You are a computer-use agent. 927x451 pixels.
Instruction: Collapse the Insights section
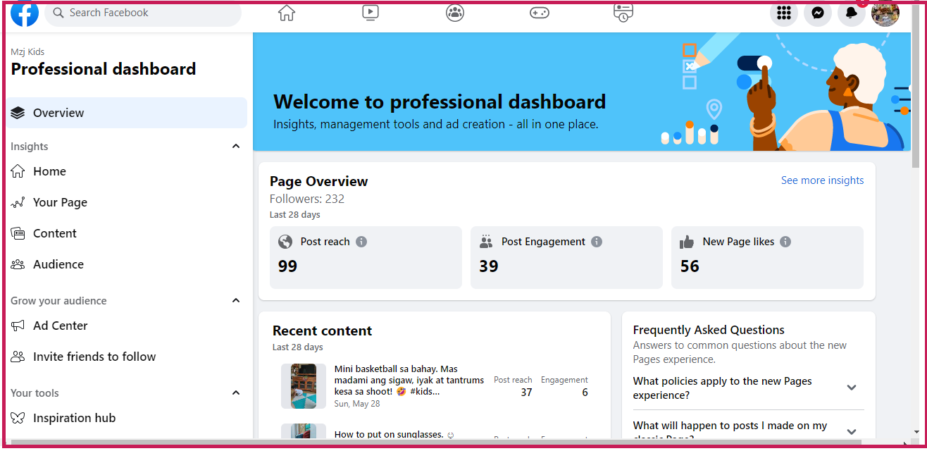236,147
